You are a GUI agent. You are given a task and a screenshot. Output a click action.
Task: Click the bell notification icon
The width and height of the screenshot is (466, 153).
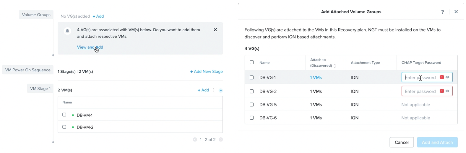pyautogui.click(x=68, y=31)
